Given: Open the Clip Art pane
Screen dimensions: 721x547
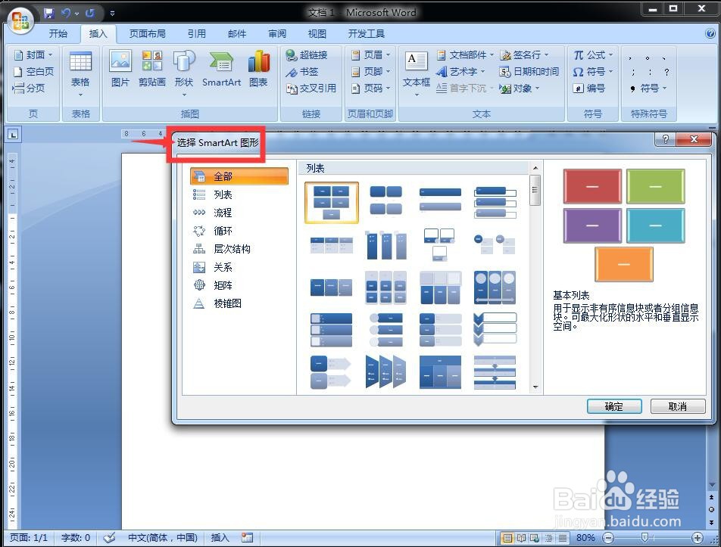Looking at the screenshot, I should tap(151, 68).
